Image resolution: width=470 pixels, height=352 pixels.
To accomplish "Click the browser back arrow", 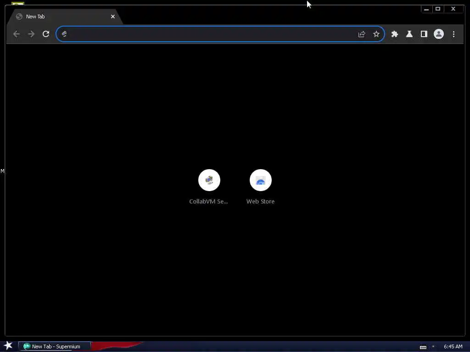I will [17, 34].
